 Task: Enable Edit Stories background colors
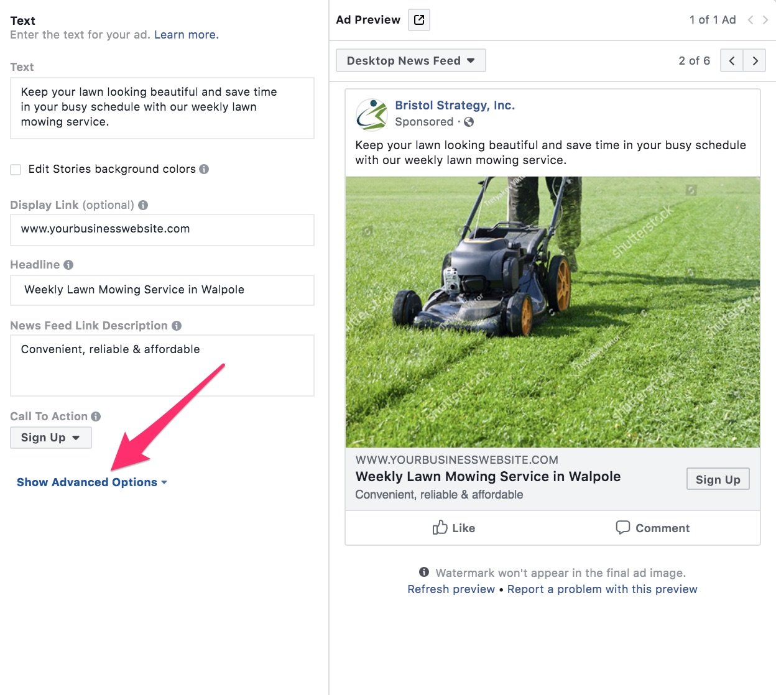point(16,169)
